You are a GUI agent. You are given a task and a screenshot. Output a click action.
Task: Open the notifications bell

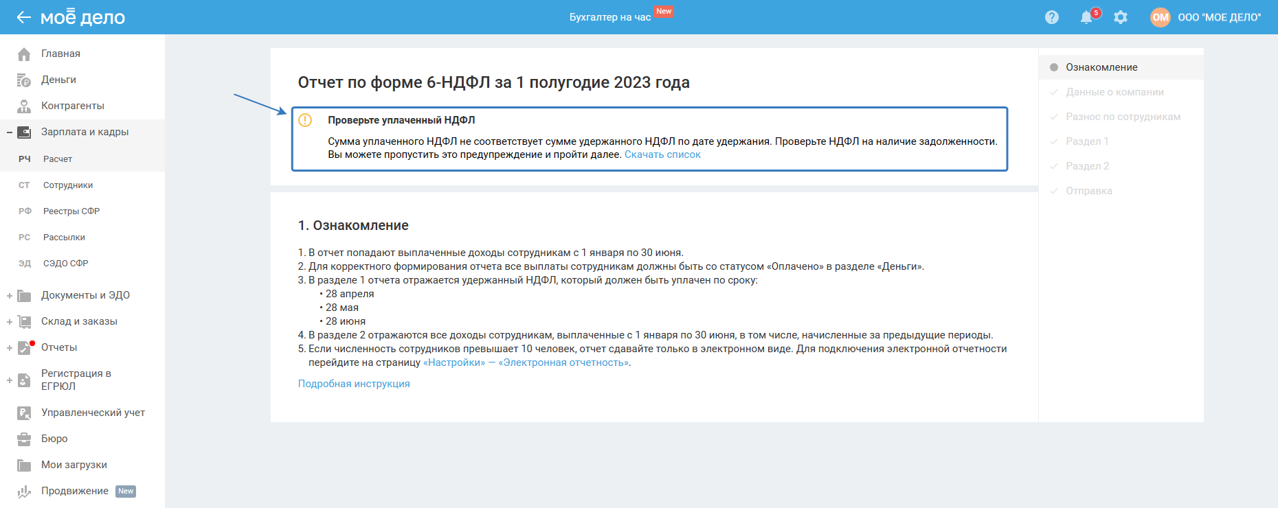(1086, 17)
